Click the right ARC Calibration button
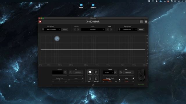The height and width of the screenshot is (104, 186). pyautogui.click(x=128, y=72)
